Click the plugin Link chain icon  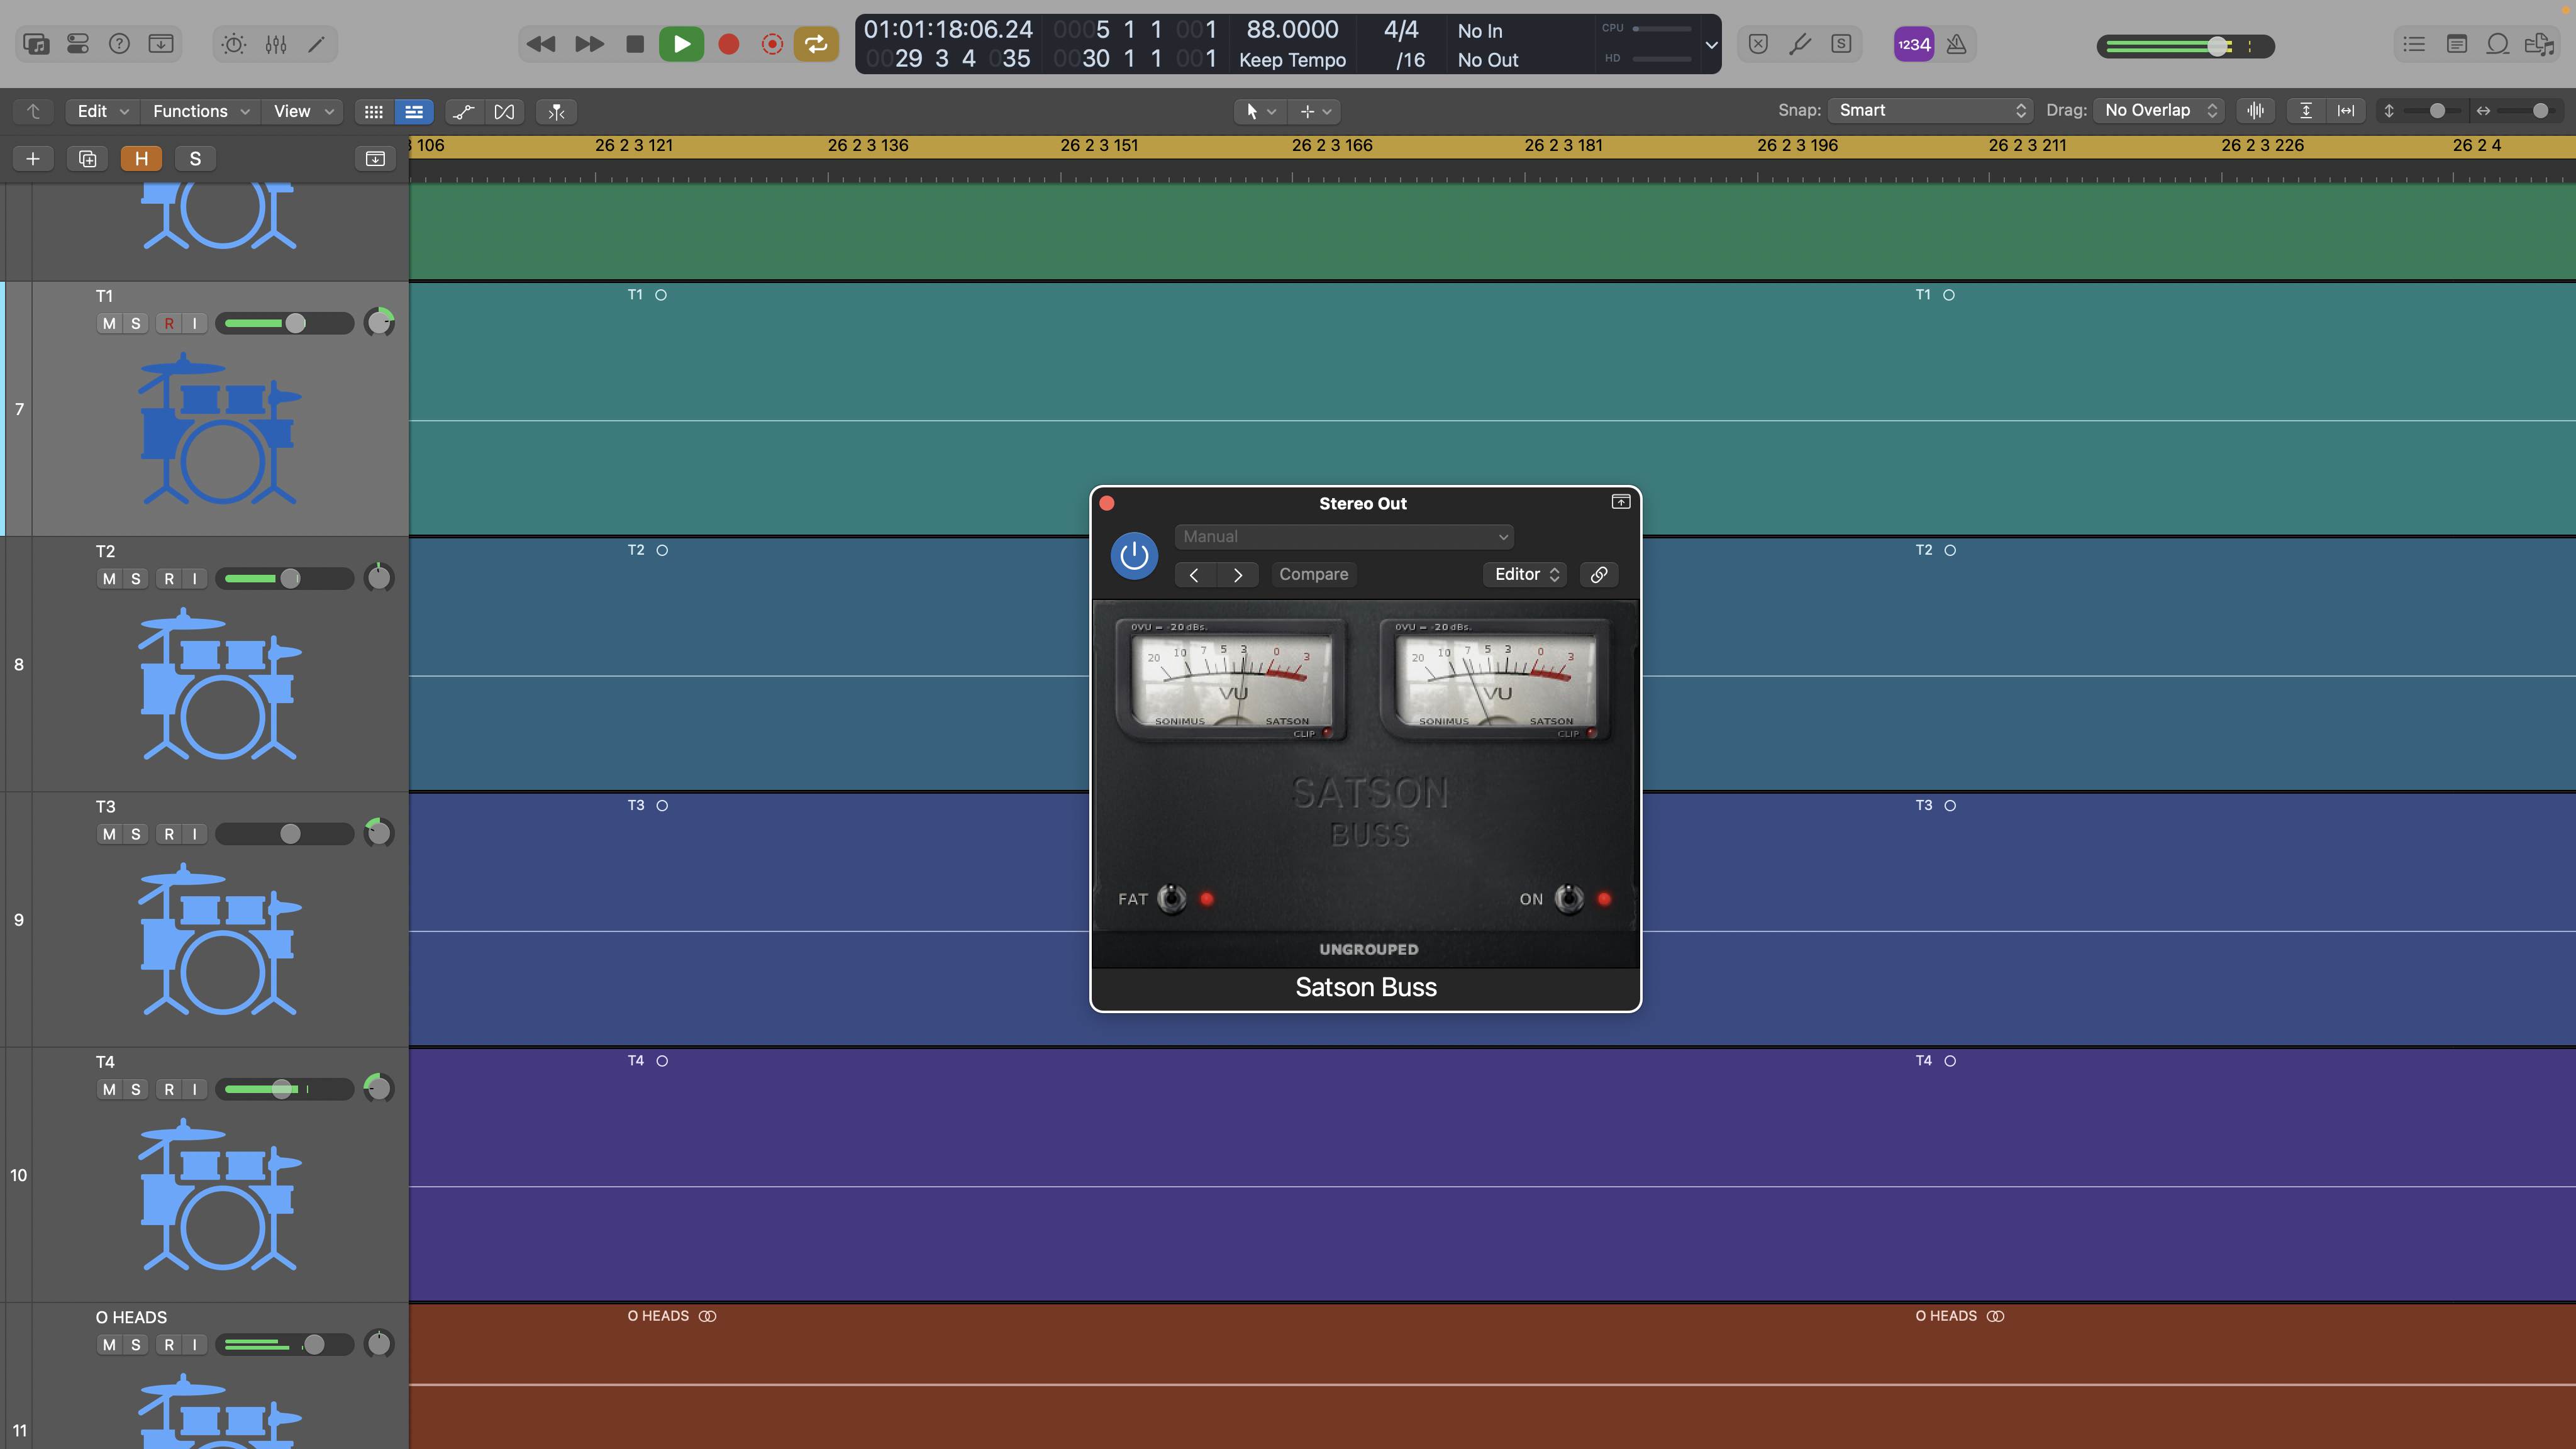(x=1599, y=575)
